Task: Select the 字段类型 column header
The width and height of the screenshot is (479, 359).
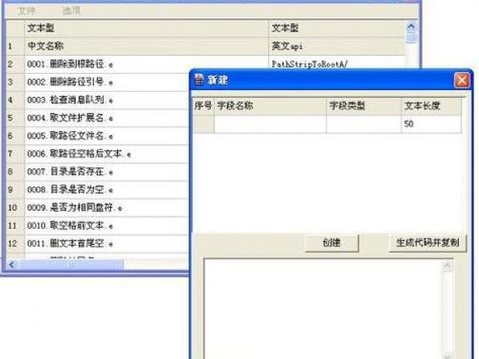Action: [x=363, y=106]
